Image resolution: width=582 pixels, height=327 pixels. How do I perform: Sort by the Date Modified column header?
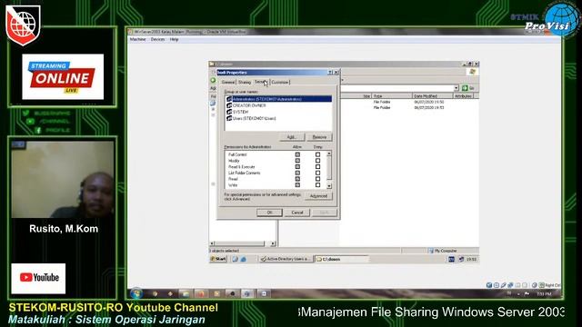tap(433, 96)
